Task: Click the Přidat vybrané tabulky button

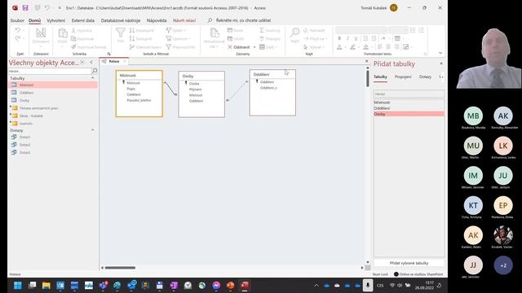Action: (409, 263)
